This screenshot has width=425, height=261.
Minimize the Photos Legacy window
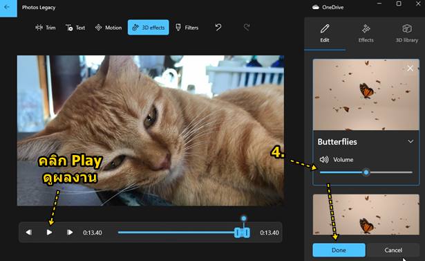click(379, 3)
